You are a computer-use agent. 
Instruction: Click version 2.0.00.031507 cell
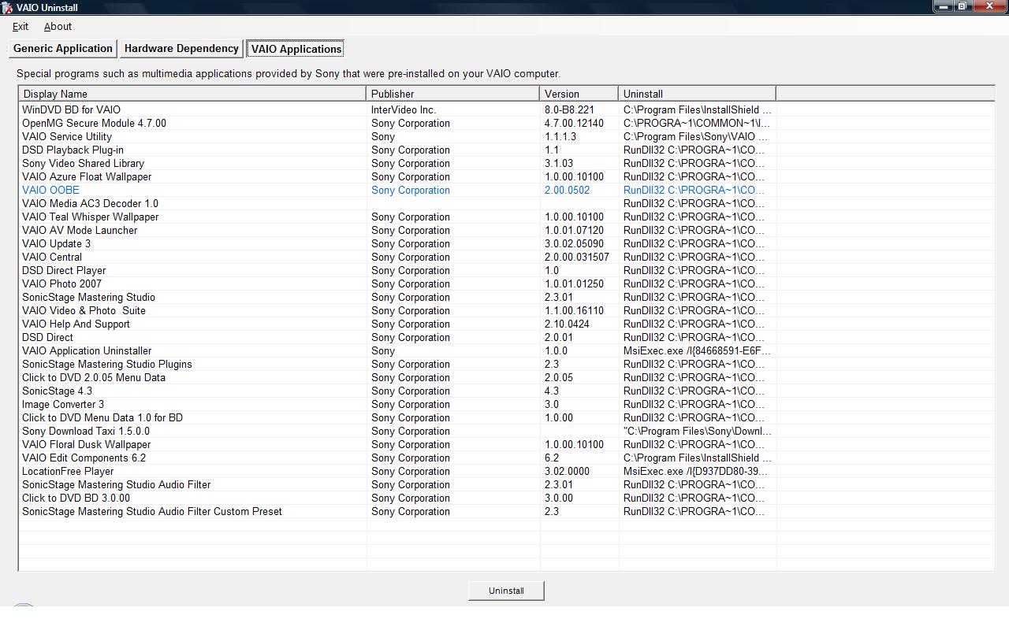(x=577, y=257)
